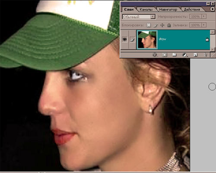Screen dimensions: 216x173
Task: Add a layer mask
Action: click(165, 55)
